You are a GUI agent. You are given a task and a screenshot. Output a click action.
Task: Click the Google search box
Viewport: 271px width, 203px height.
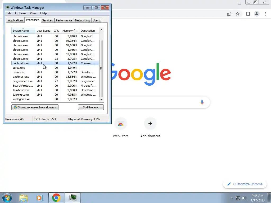click(161, 102)
